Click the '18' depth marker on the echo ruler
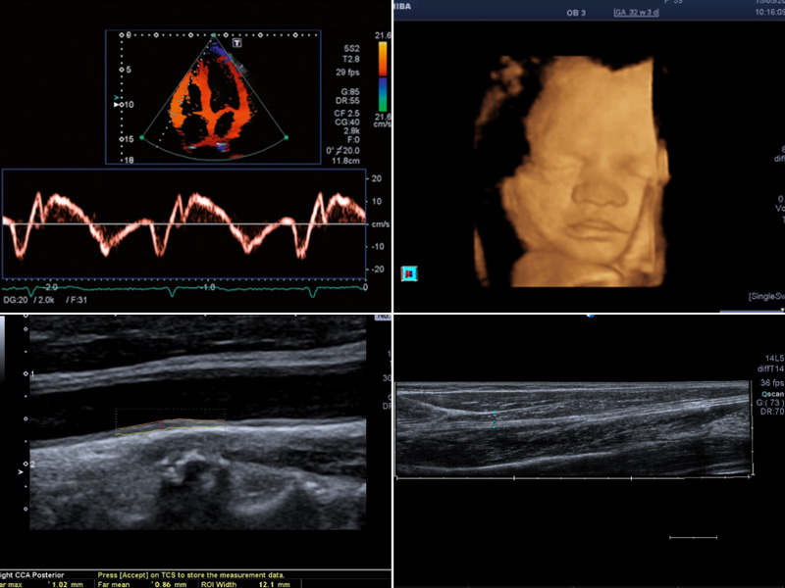This screenshot has width=785, height=588. [x=129, y=161]
